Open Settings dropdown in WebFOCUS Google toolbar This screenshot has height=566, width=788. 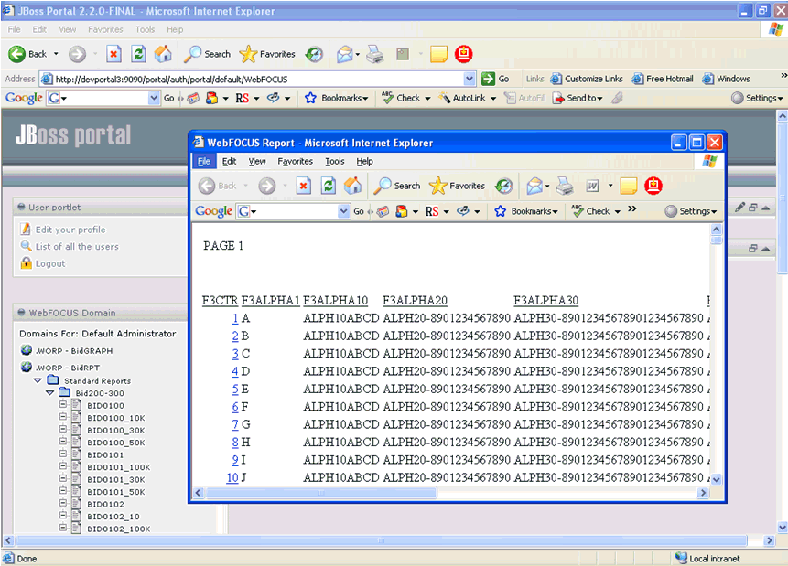tap(691, 211)
